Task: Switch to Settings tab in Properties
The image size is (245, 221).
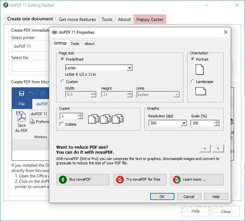Action: [60, 43]
